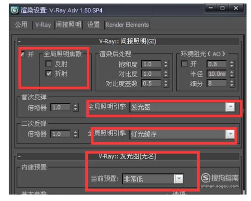
Task: Click the 对比度 value field
Action: point(151,74)
